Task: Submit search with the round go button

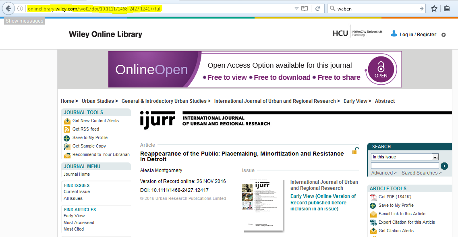Action: [x=444, y=166]
